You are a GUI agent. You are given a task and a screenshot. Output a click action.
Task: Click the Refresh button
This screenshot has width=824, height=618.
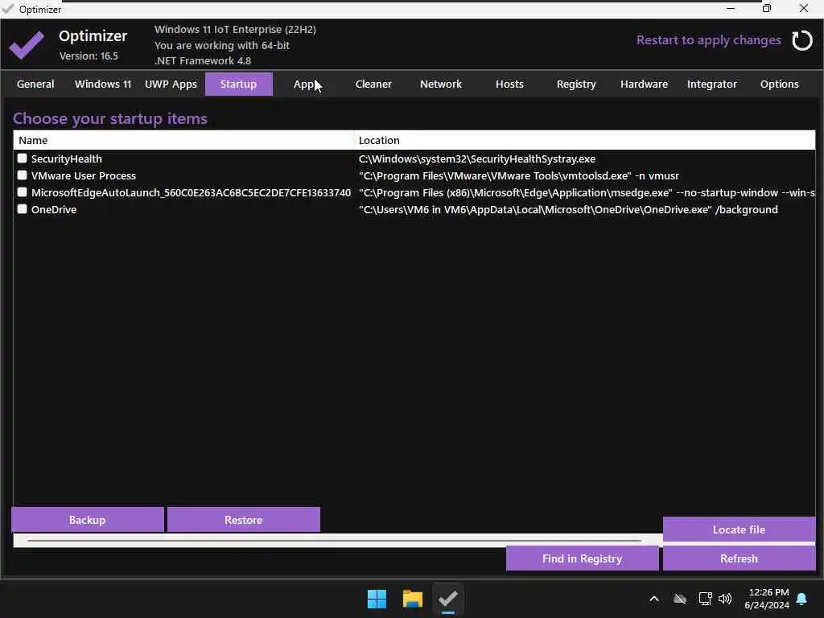(x=739, y=558)
